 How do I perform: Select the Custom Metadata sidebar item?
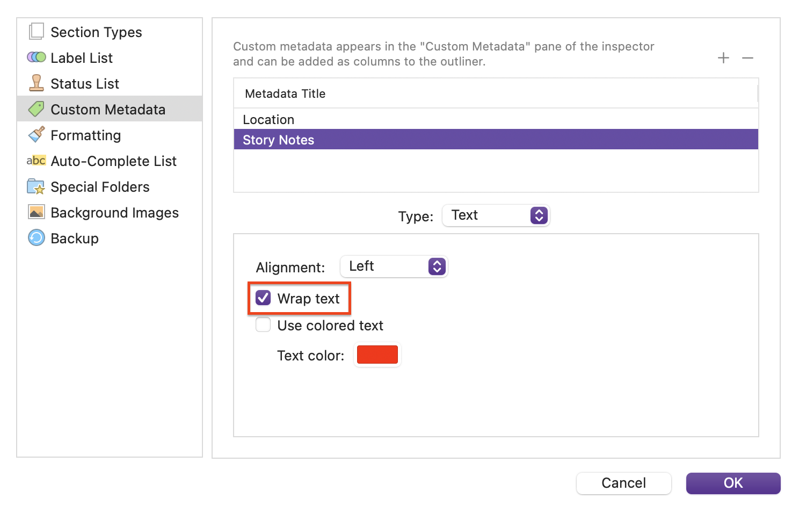coord(110,109)
